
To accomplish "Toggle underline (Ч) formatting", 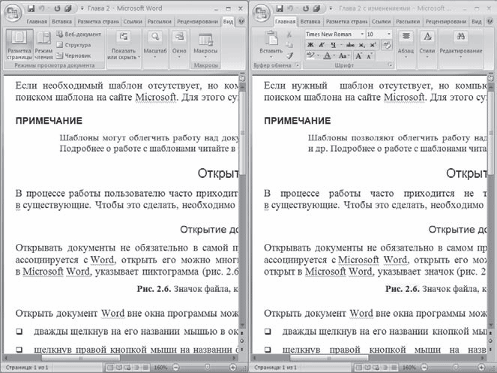I will (331, 45).
